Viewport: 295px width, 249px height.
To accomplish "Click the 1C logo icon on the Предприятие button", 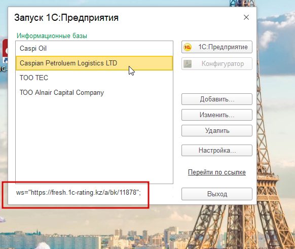I will [x=188, y=47].
